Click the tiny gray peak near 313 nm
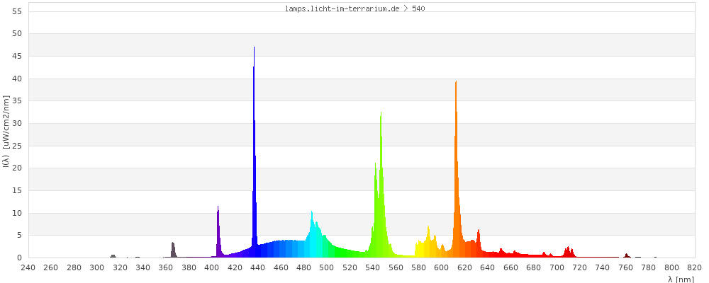 [x=113, y=256]
